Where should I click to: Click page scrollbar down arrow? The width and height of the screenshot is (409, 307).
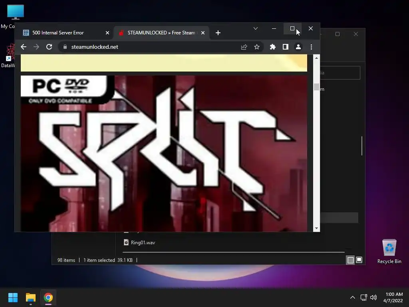pyautogui.click(x=316, y=228)
